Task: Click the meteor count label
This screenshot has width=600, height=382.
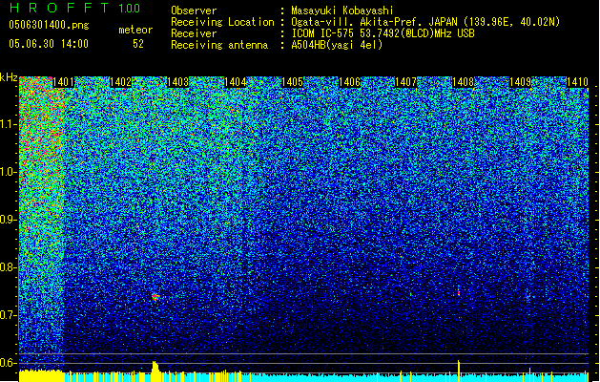Action: coord(135,30)
